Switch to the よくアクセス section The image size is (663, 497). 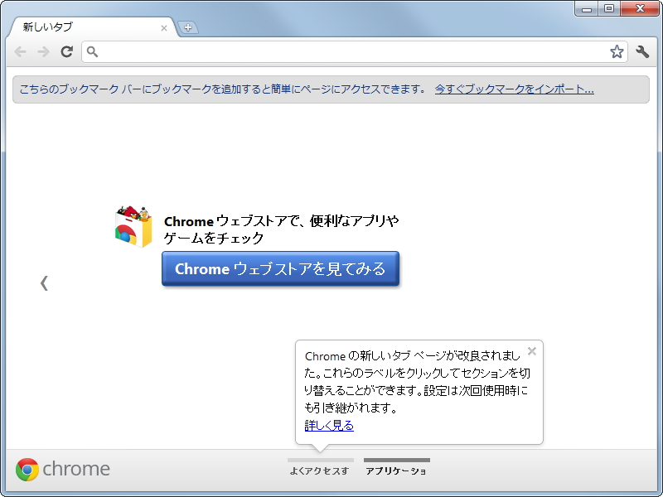tap(321, 470)
